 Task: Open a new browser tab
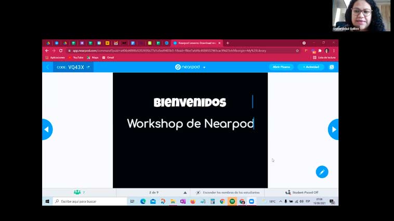tap(228, 43)
